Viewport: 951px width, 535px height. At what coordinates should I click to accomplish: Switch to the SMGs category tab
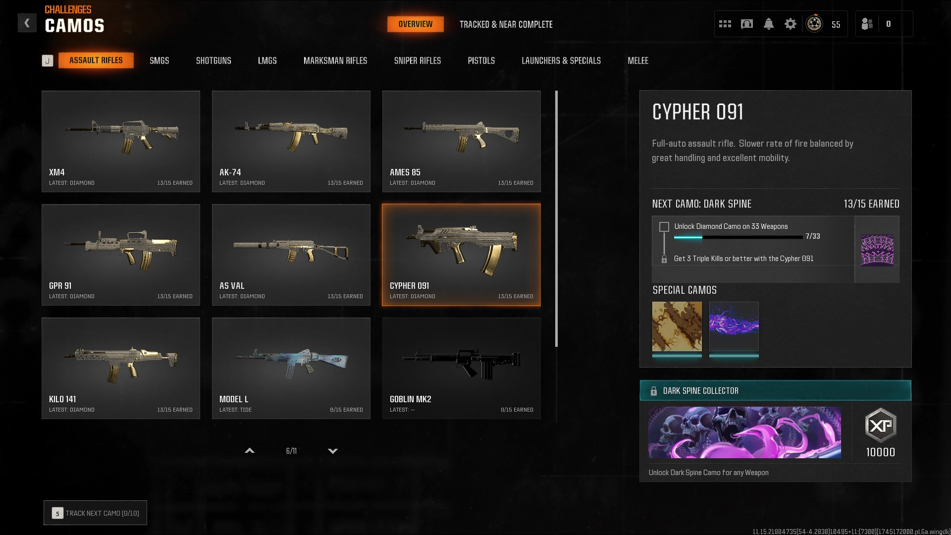pos(159,60)
